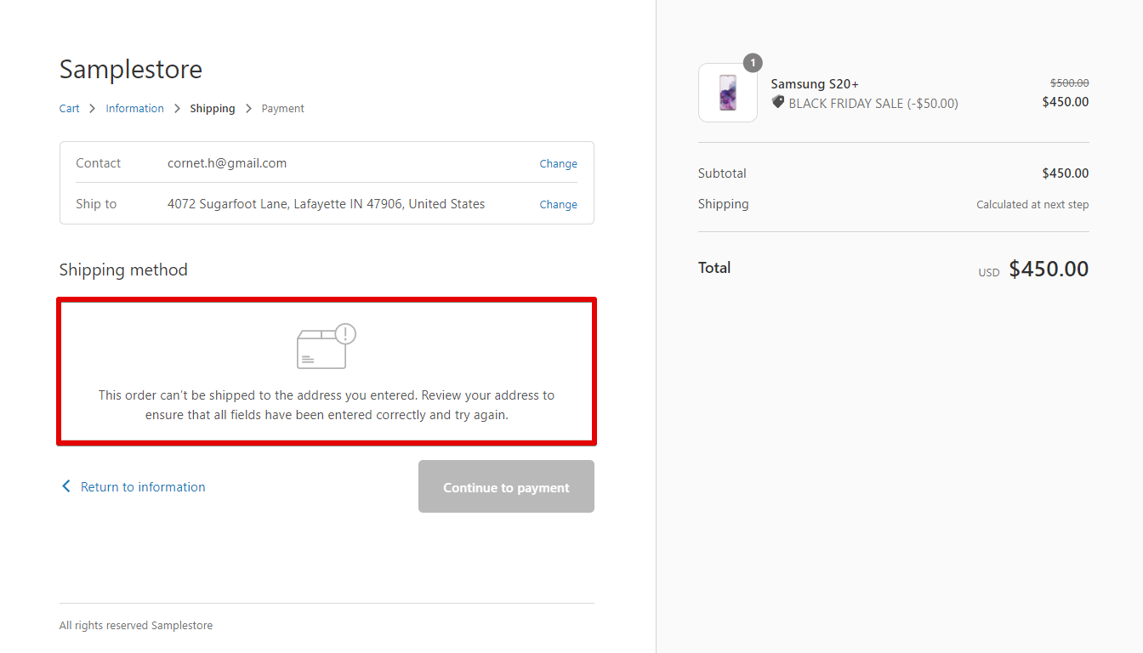
Task: Select the Shipping breadcrumb step
Action: (213, 109)
